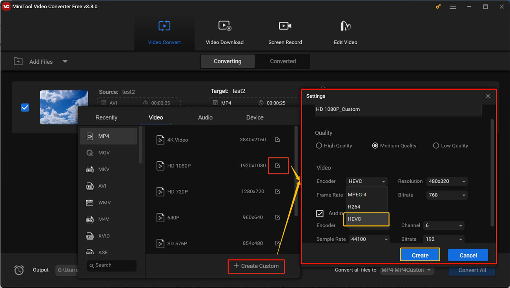Click the format Search field

coord(112,265)
